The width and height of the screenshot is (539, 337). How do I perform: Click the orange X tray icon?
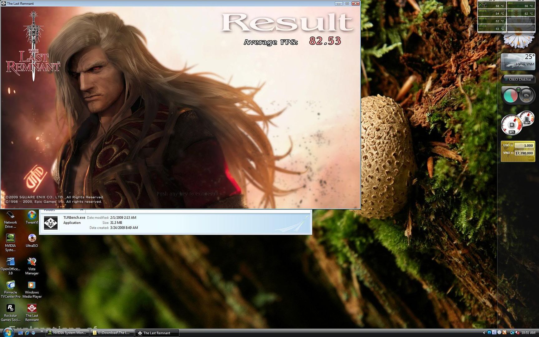pos(504,333)
